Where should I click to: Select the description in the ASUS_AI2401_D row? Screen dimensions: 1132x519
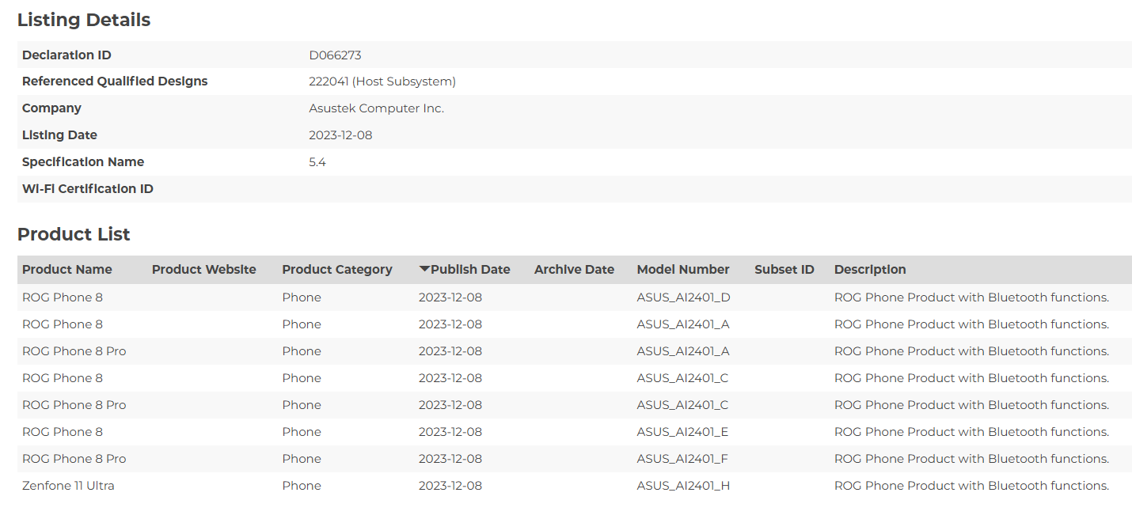click(x=972, y=297)
